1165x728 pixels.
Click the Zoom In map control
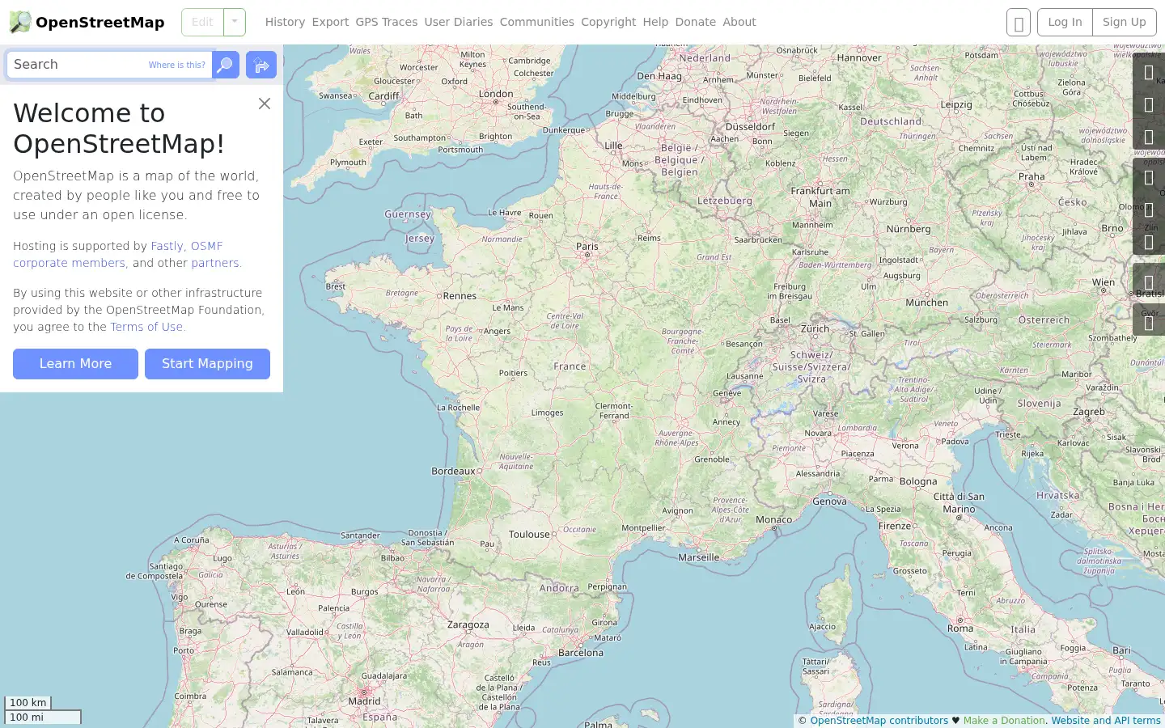pos(1149,73)
